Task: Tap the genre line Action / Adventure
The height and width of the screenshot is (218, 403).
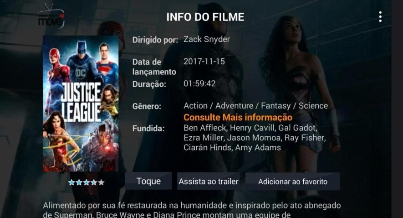Action: 256,106
